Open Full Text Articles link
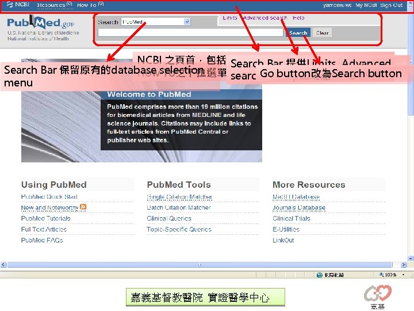This screenshot has height=311, width=414. [x=44, y=229]
